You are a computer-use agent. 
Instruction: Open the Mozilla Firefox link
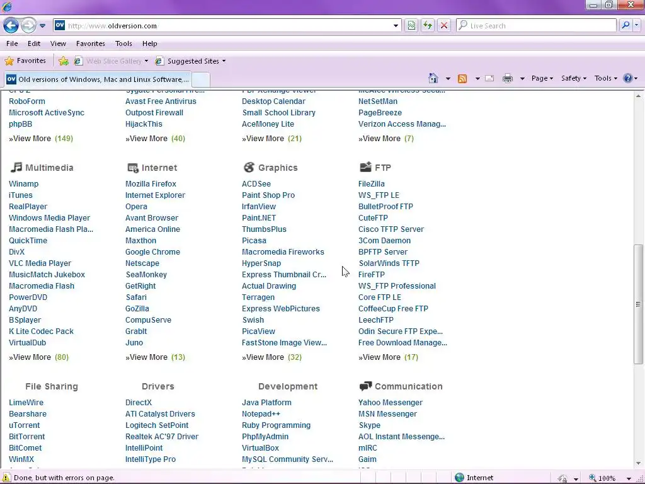(x=151, y=184)
